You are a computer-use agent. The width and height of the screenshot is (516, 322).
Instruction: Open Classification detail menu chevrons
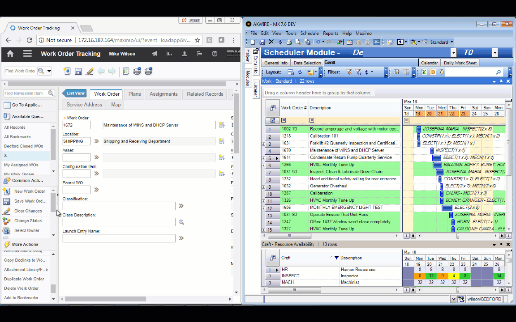coord(181,206)
